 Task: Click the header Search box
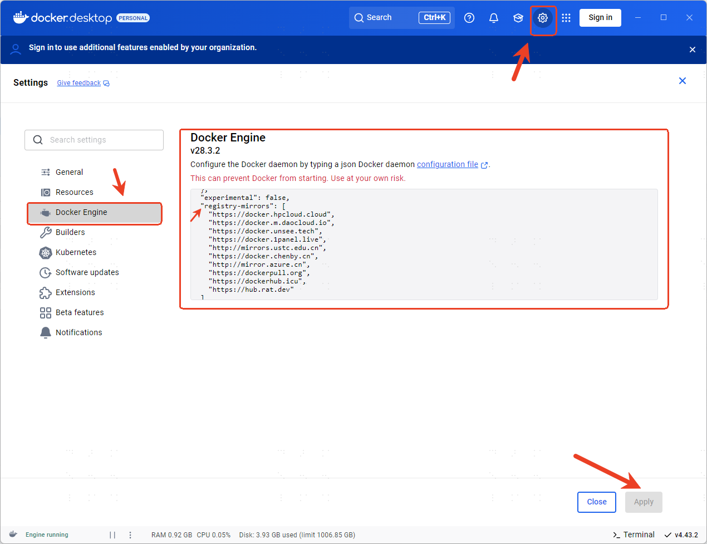[402, 18]
